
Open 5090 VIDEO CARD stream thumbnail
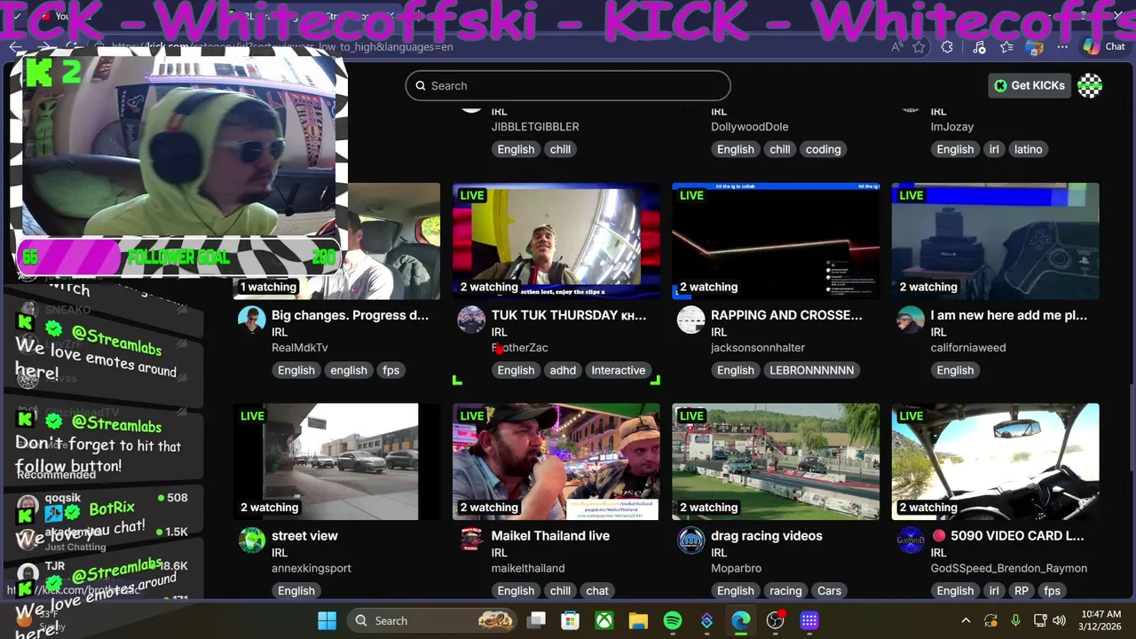[995, 461]
